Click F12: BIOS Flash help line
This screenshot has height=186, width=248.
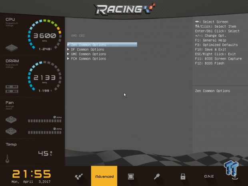click(x=210, y=63)
